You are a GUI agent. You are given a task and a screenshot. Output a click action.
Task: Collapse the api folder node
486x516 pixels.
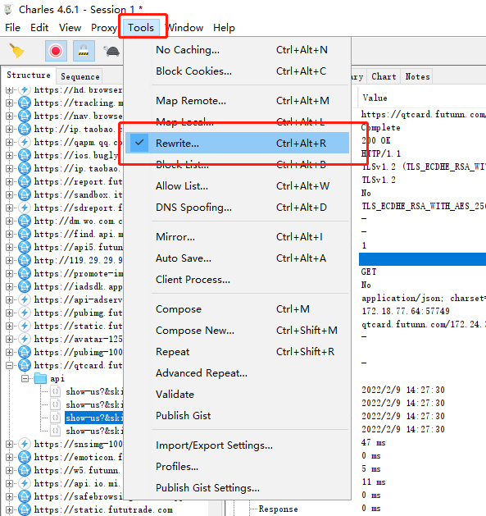coord(25,378)
